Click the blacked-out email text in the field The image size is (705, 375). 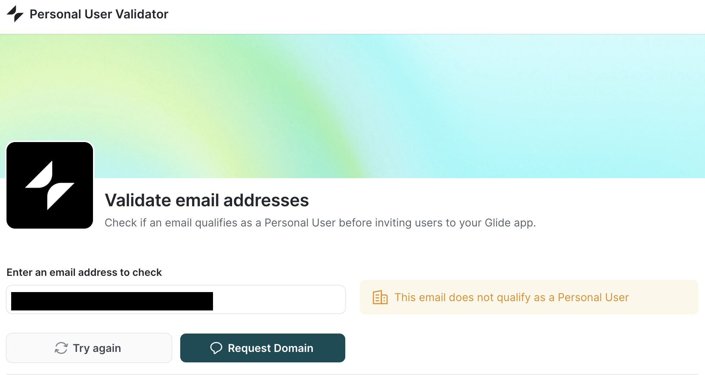pyautogui.click(x=112, y=301)
